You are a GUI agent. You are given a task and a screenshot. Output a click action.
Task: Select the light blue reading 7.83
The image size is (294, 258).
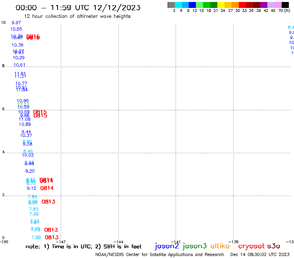point(33,209)
